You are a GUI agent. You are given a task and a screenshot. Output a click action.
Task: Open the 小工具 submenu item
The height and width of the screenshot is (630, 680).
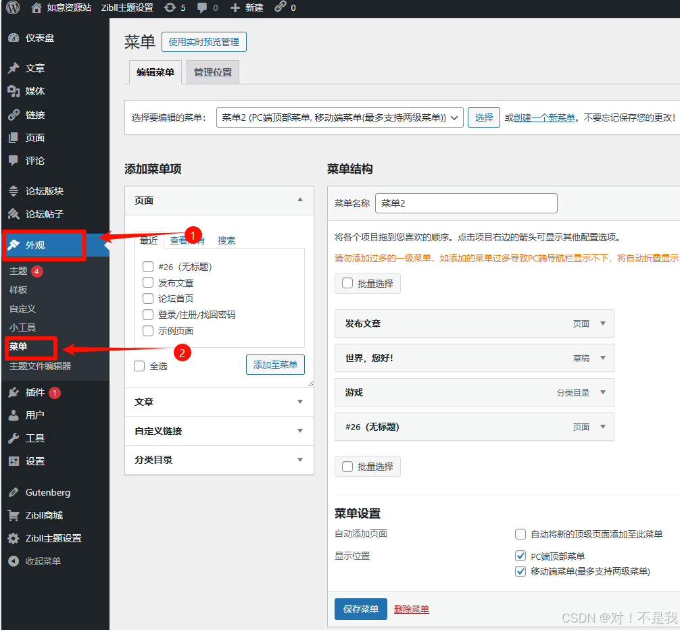[x=22, y=327]
